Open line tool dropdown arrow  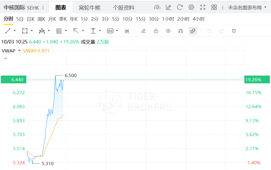coord(15,31)
